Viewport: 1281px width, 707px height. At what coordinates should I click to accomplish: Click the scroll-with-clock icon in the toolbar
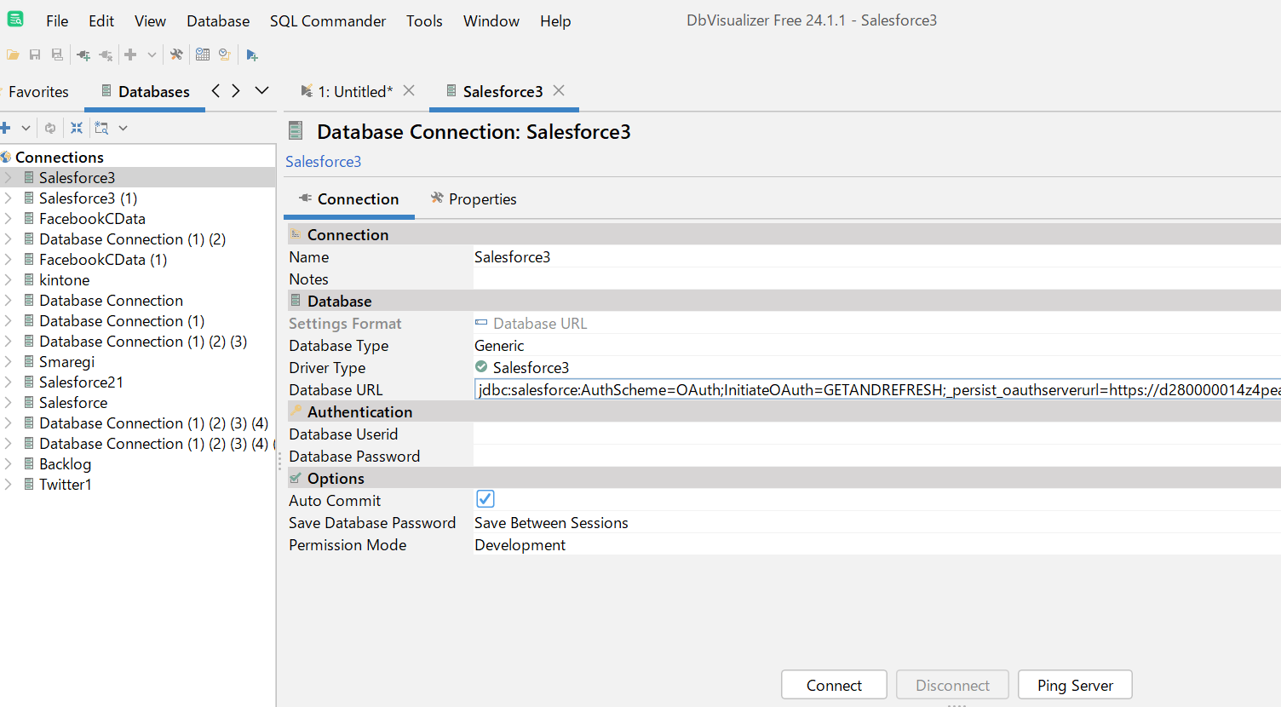pos(225,55)
